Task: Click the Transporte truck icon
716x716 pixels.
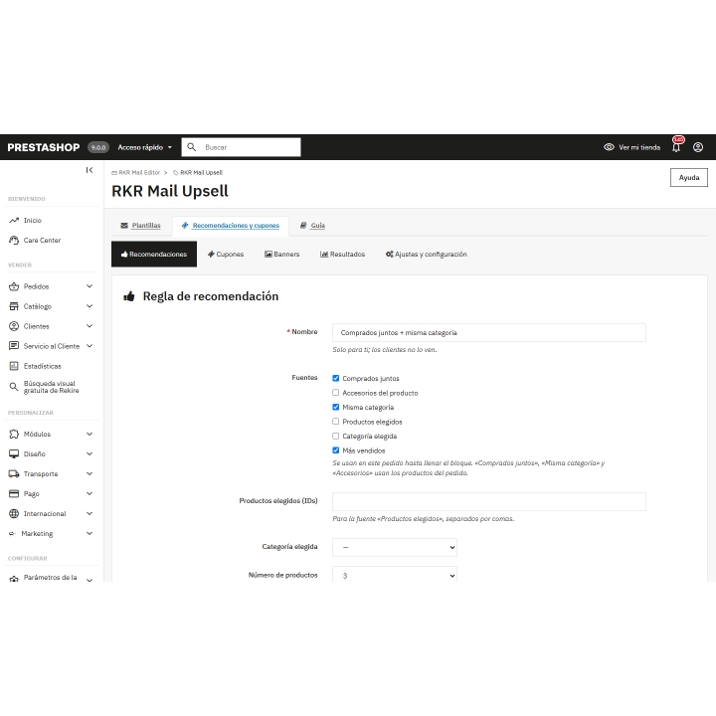Action: (x=14, y=473)
